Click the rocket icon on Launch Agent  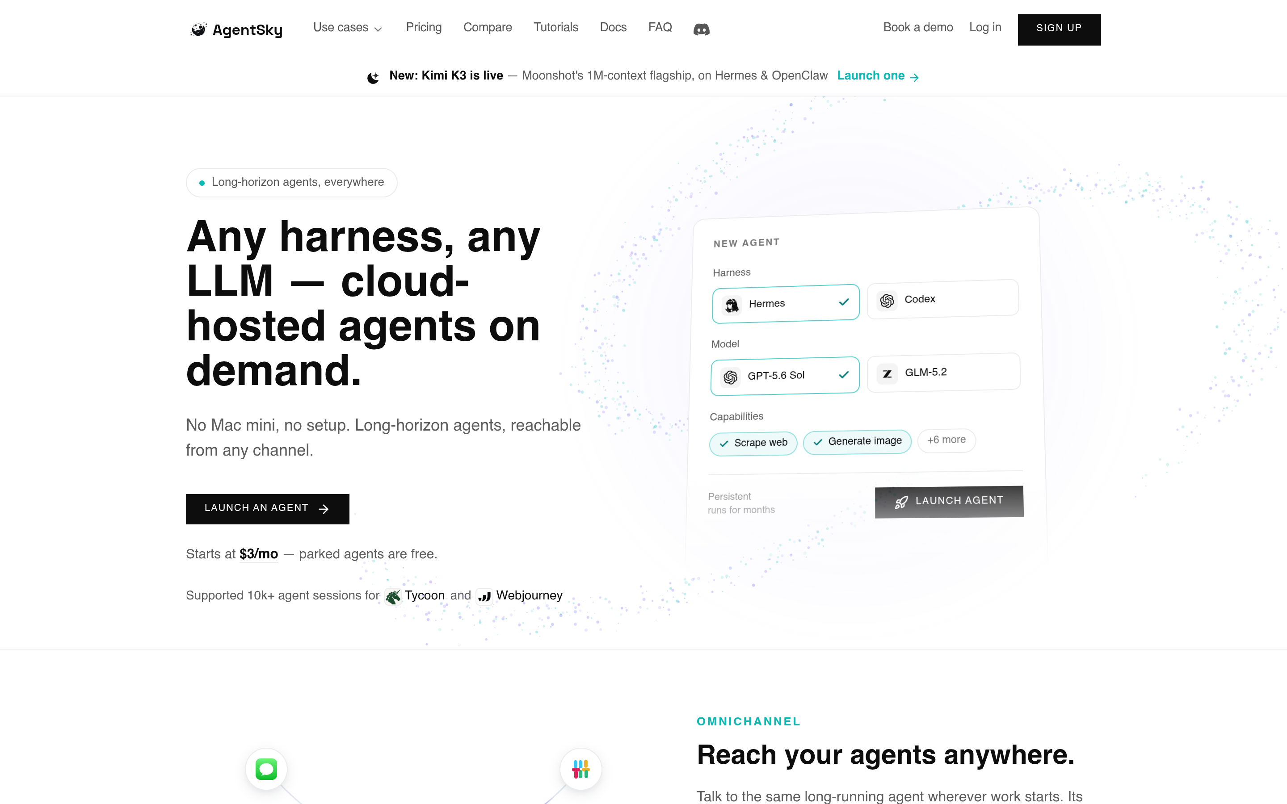(901, 502)
